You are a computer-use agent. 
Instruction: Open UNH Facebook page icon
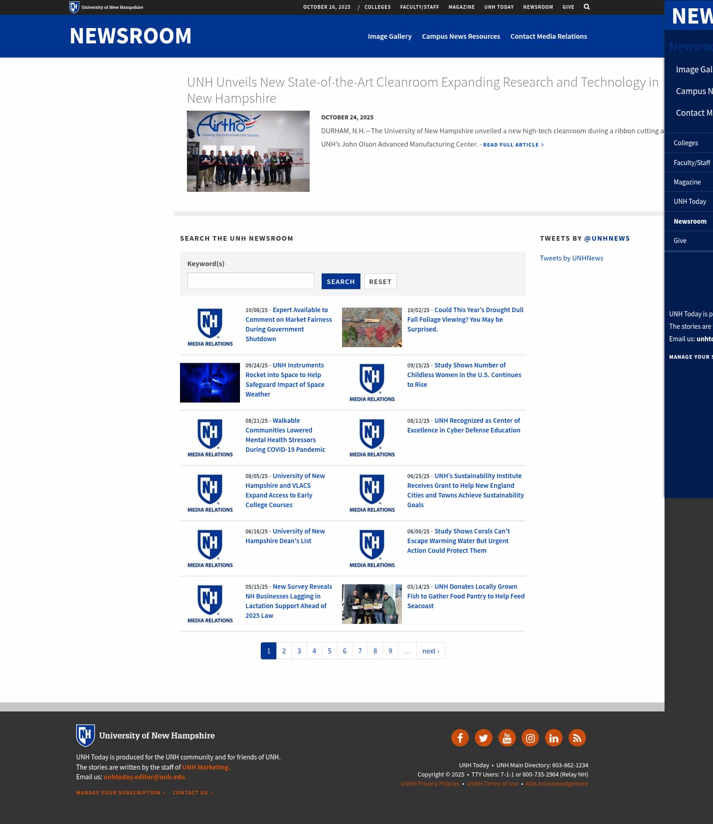tap(460, 738)
